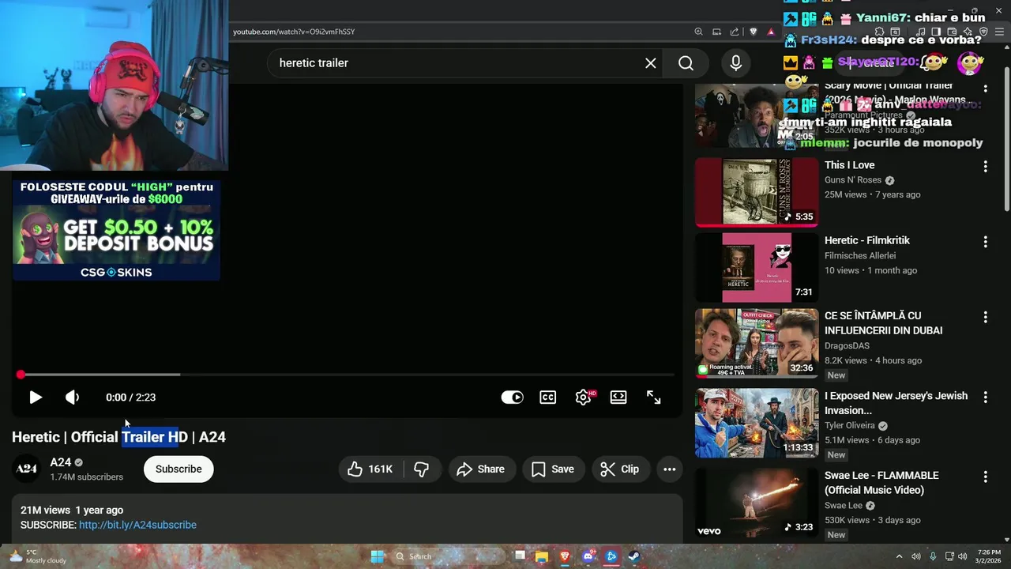
Task: Click the 0:00 / 2:23 time display
Action: pos(130,398)
